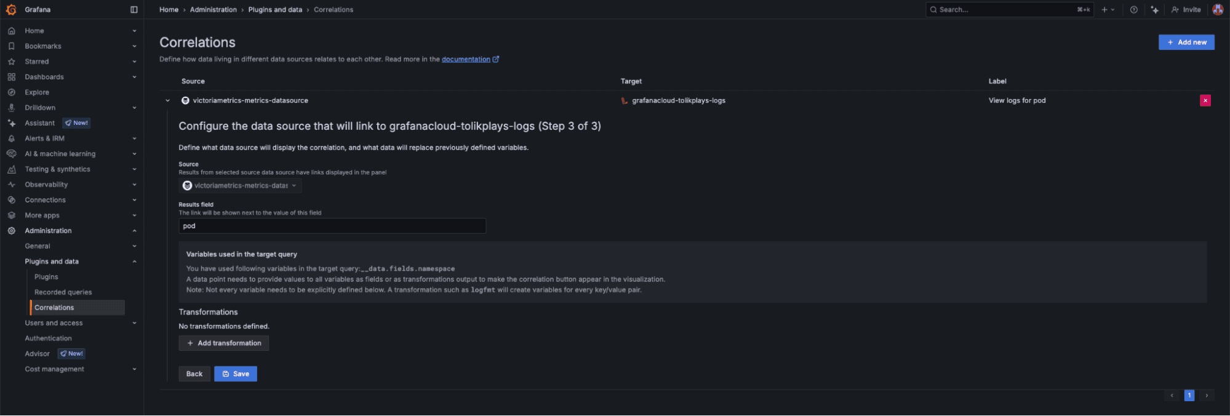Click the grafanacloud-tolikplays-logs target text
Viewport: 1230px width, 416px height.
tap(679, 100)
